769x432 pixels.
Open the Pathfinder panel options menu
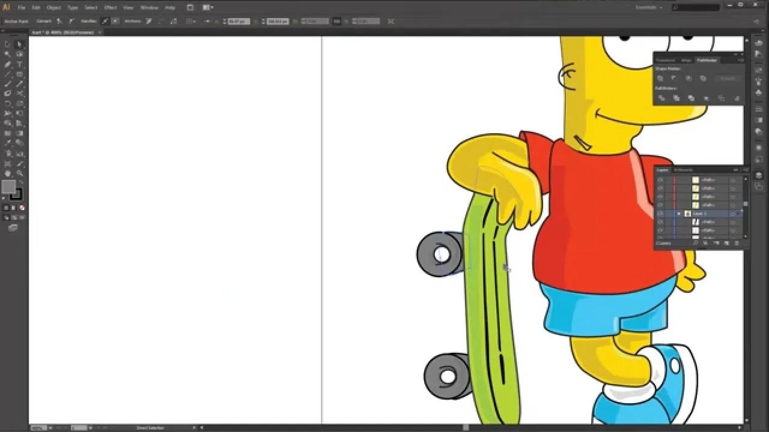click(x=741, y=60)
